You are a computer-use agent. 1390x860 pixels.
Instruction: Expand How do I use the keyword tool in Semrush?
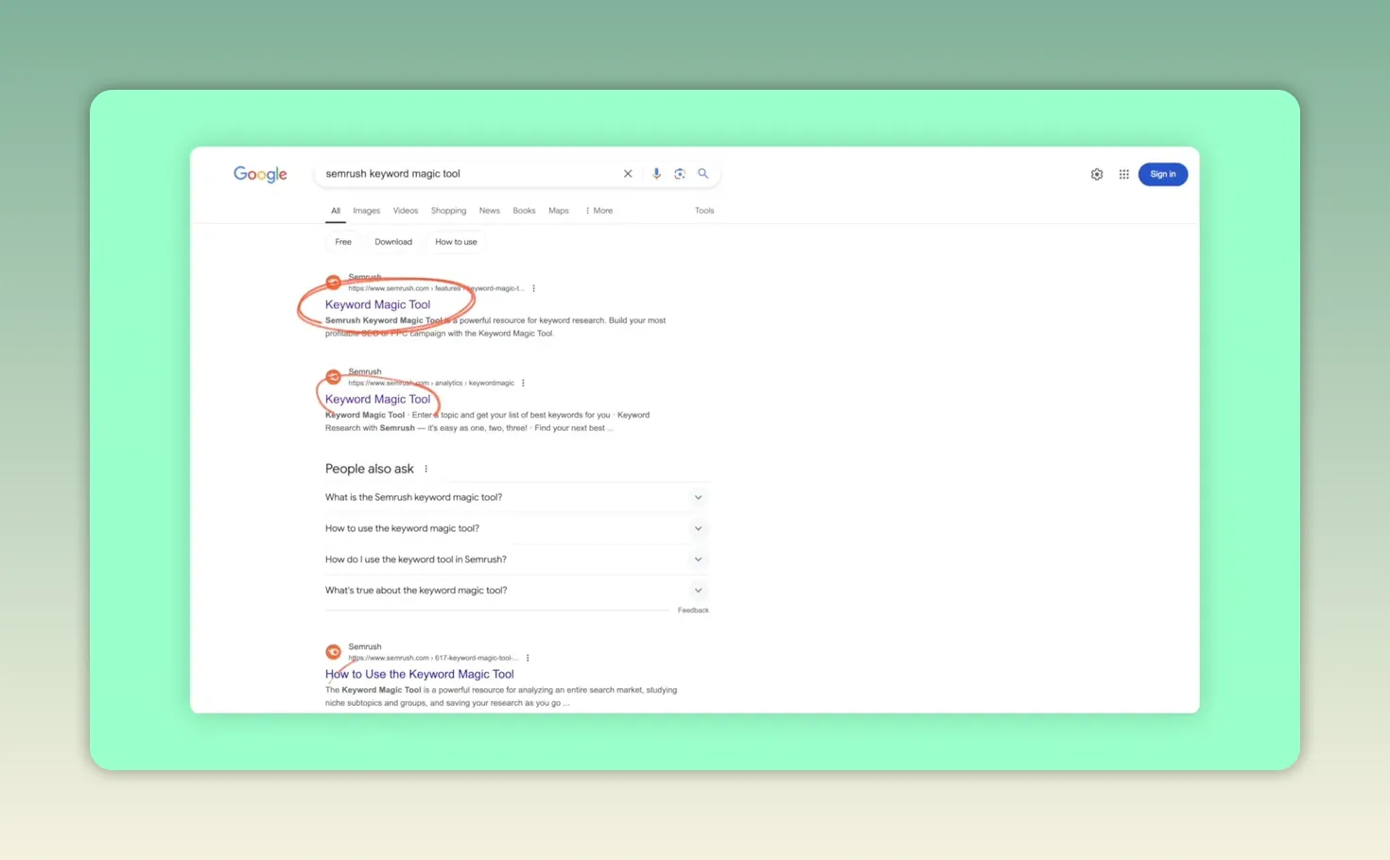coord(516,559)
